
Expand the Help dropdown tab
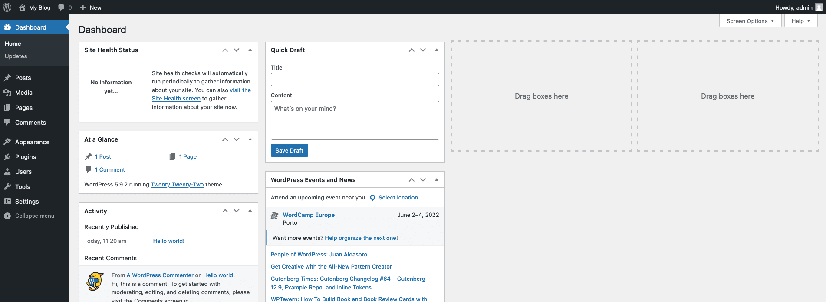pos(800,21)
